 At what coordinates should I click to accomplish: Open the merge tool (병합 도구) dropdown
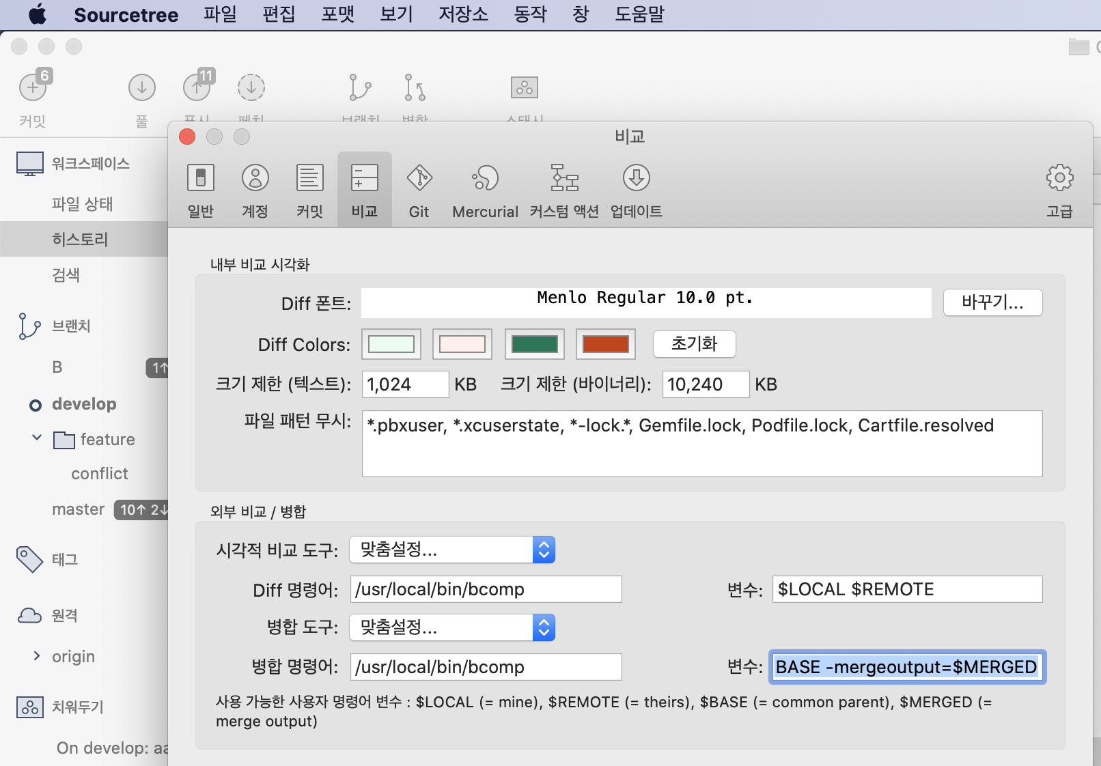(451, 627)
